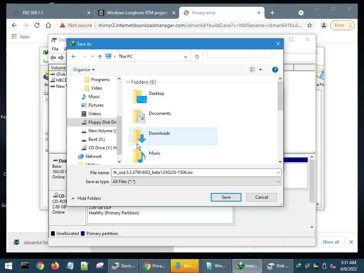Click the Save button

pyautogui.click(x=226, y=197)
